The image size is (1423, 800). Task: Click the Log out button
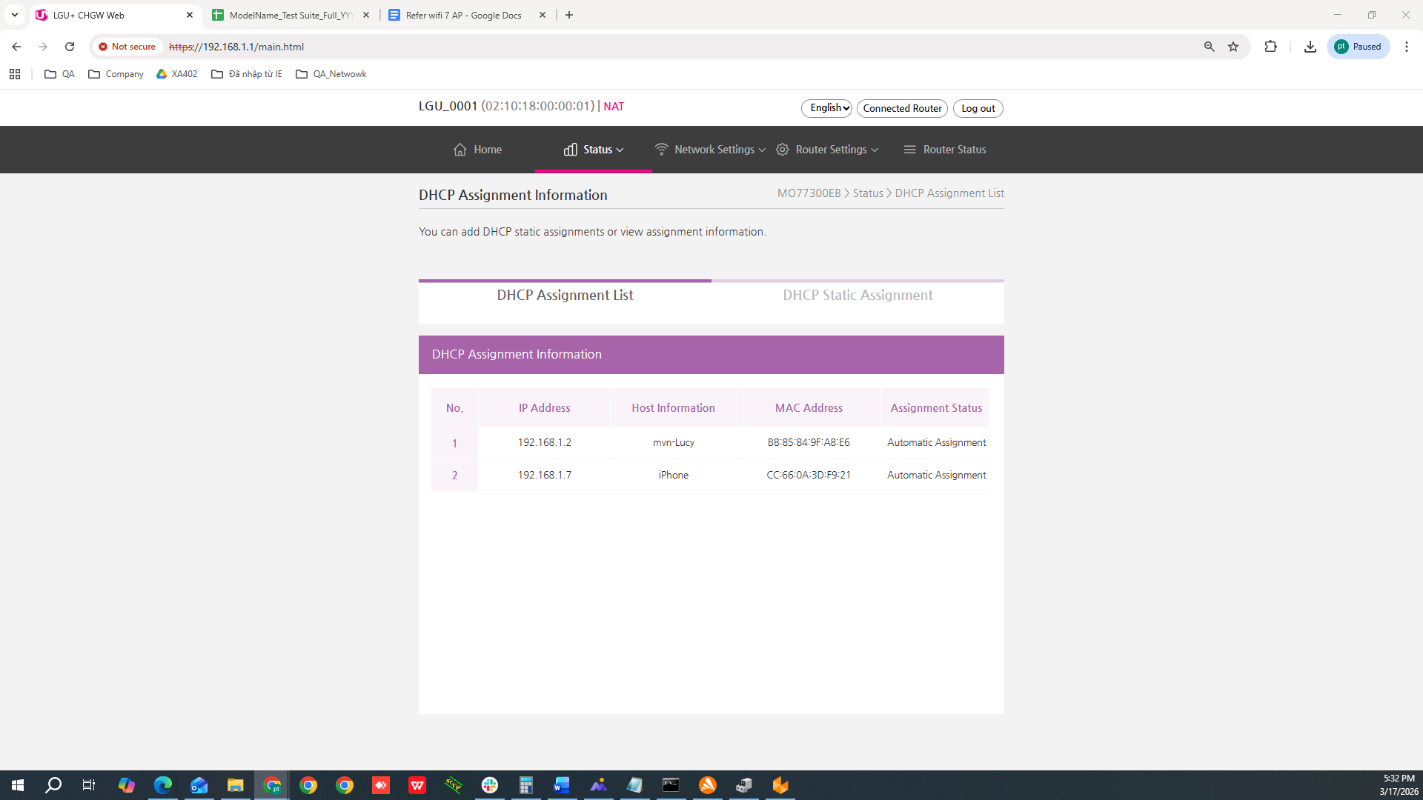click(978, 108)
